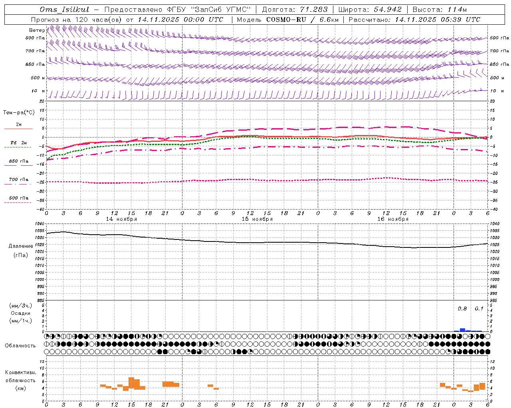Click the Высота: 114м value
This screenshot has width=511, height=408.
[x=440, y=10]
